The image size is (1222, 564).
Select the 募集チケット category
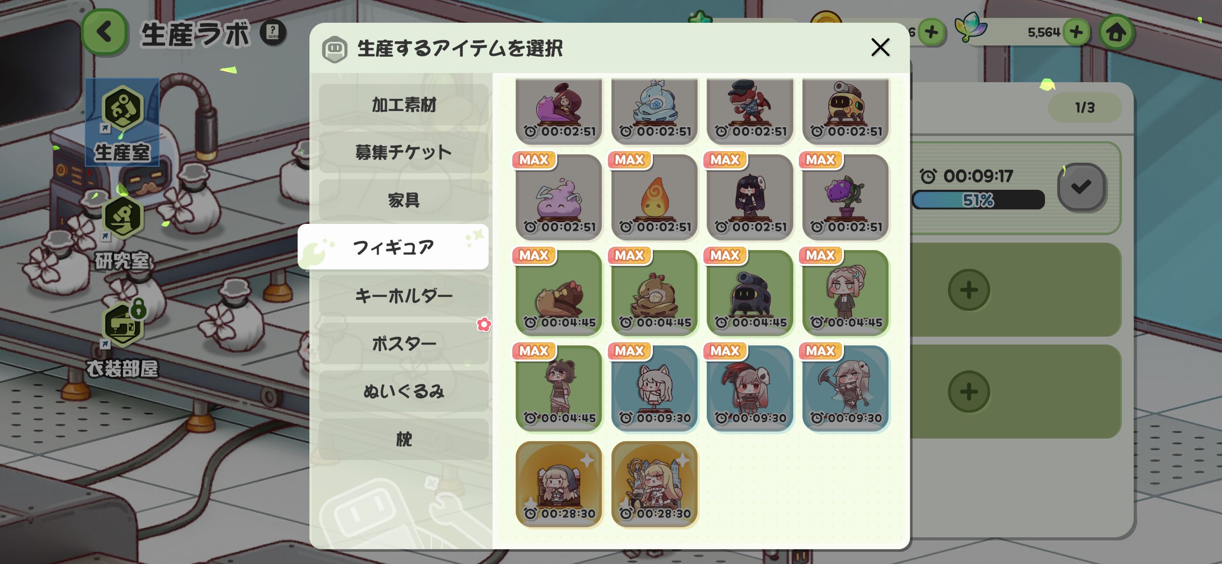(404, 152)
